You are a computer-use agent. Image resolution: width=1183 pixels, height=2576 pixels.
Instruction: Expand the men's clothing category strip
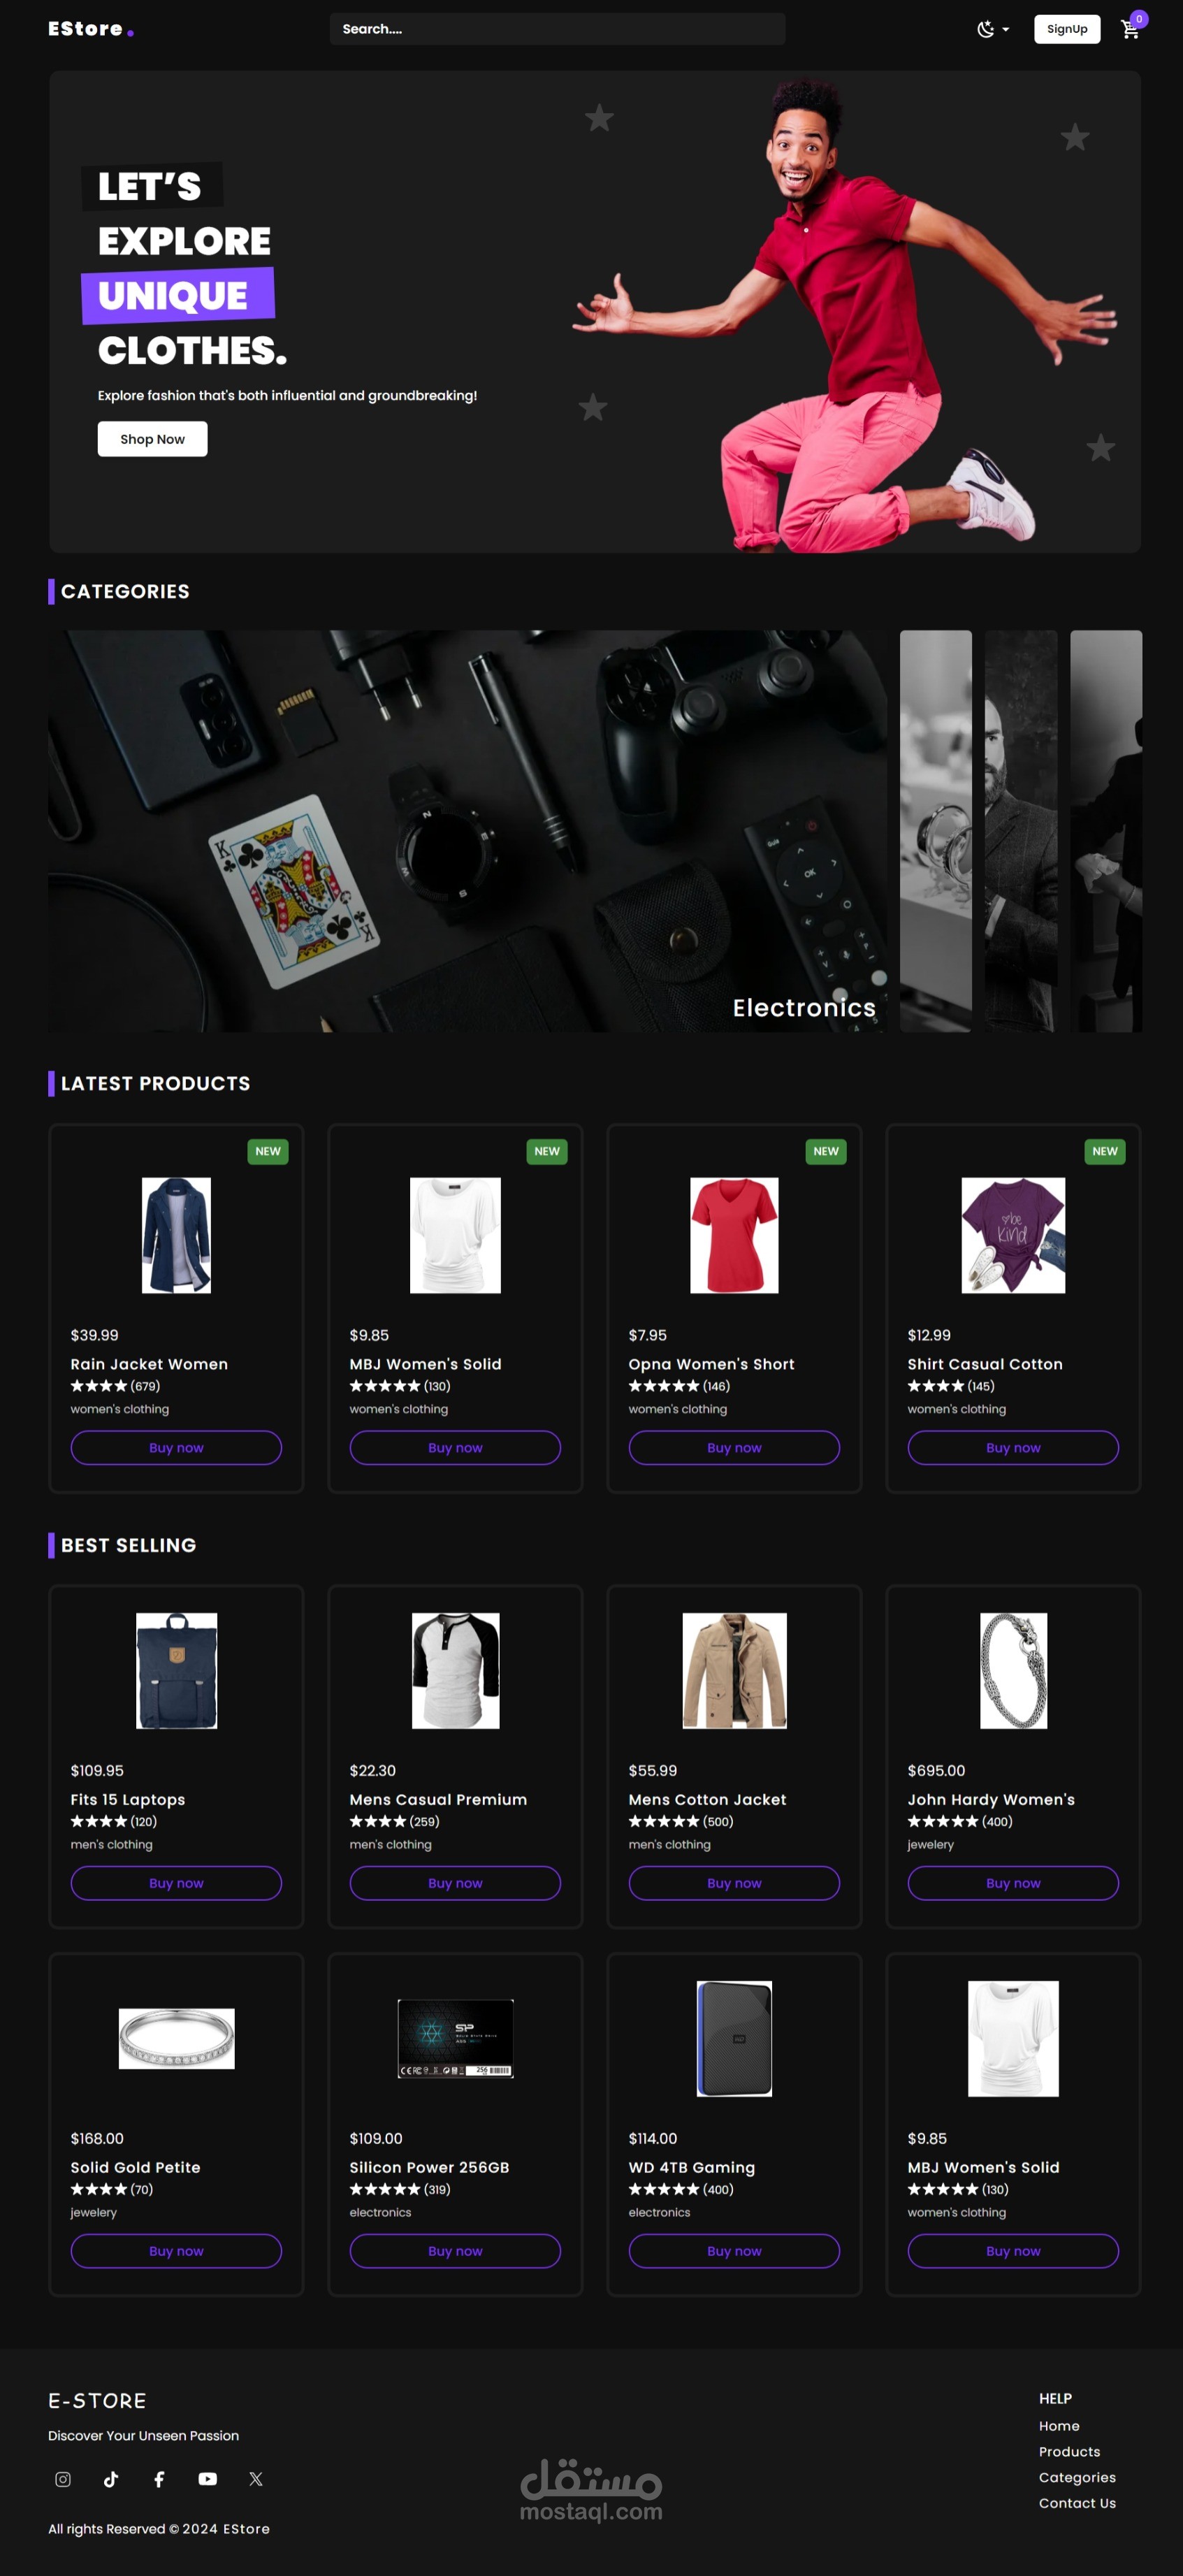(1021, 830)
